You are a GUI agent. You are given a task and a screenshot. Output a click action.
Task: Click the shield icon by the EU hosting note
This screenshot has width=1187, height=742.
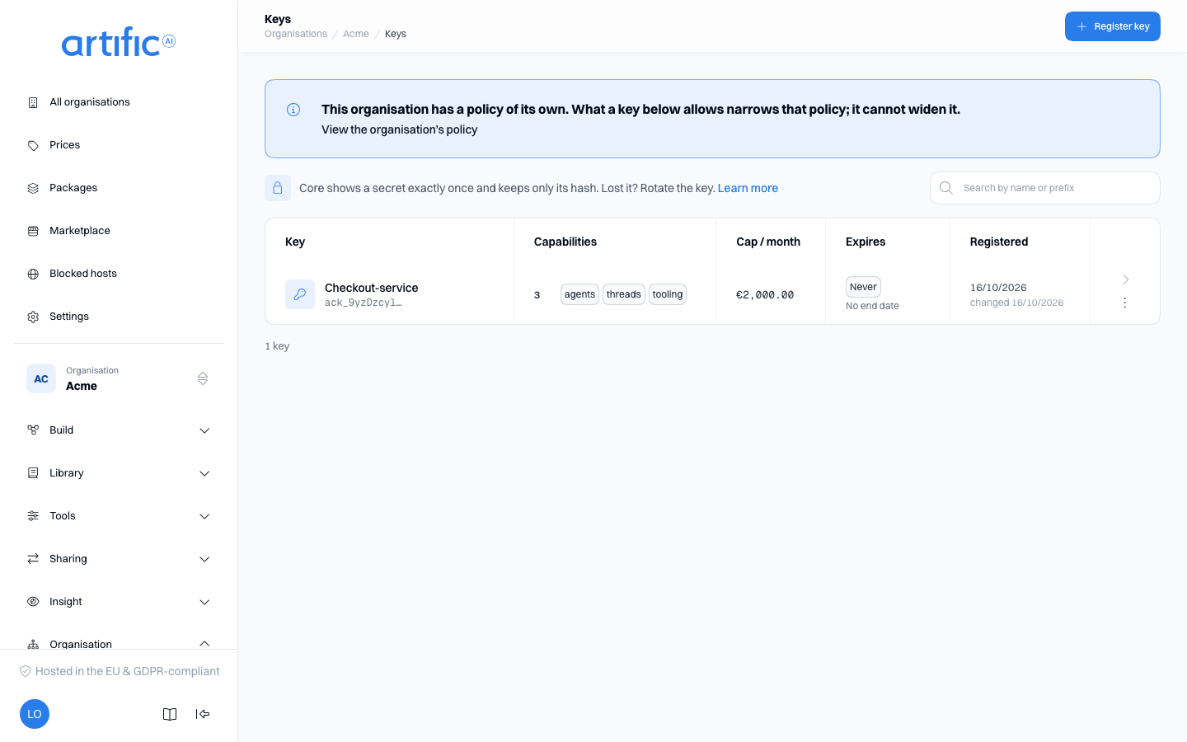click(26, 671)
